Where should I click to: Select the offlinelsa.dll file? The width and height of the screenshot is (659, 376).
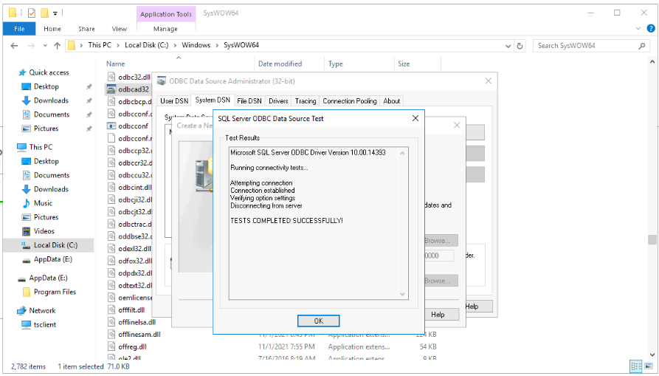[x=137, y=322]
